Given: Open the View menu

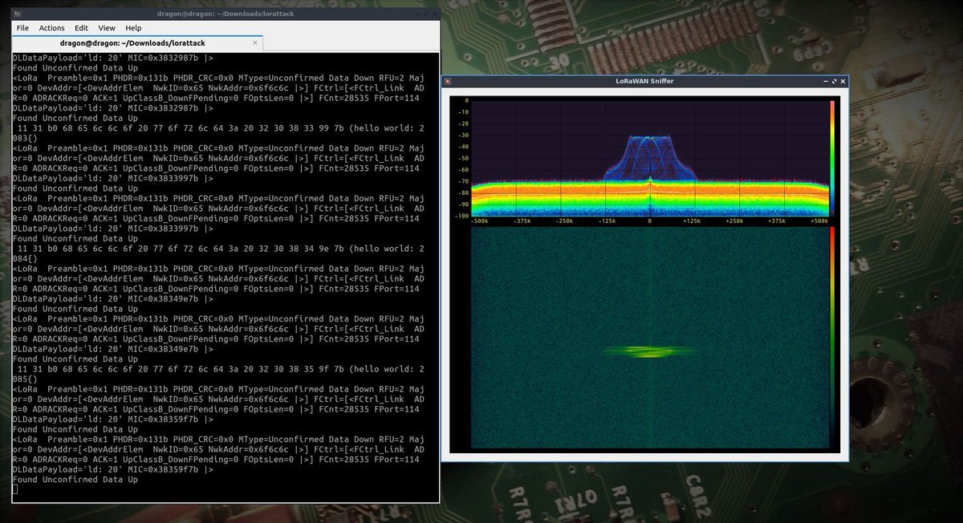Looking at the screenshot, I should [x=107, y=28].
